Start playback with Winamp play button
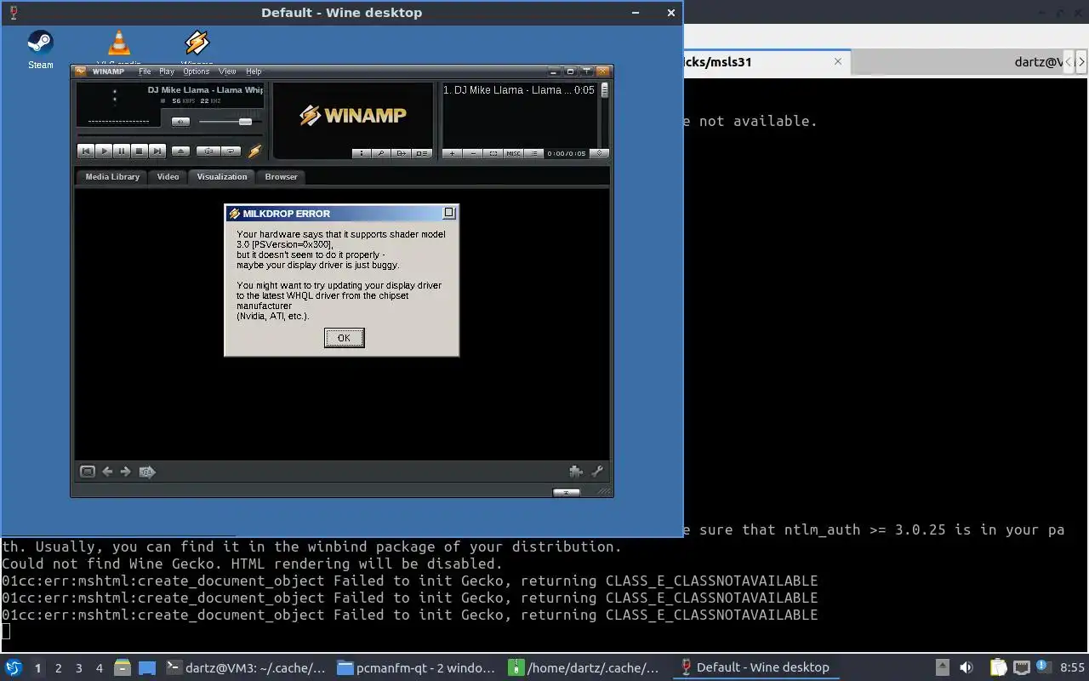This screenshot has height=681, width=1089. (x=103, y=151)
